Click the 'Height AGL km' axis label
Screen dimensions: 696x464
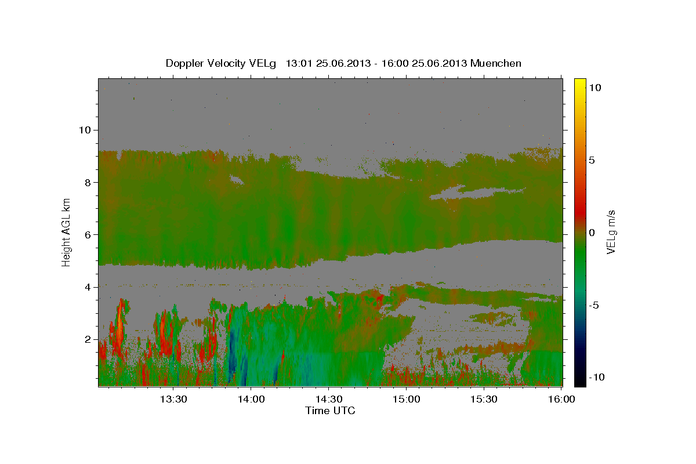[x=67, y=231]
